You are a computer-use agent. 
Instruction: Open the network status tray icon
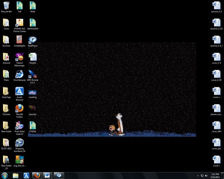pos(202,176)
